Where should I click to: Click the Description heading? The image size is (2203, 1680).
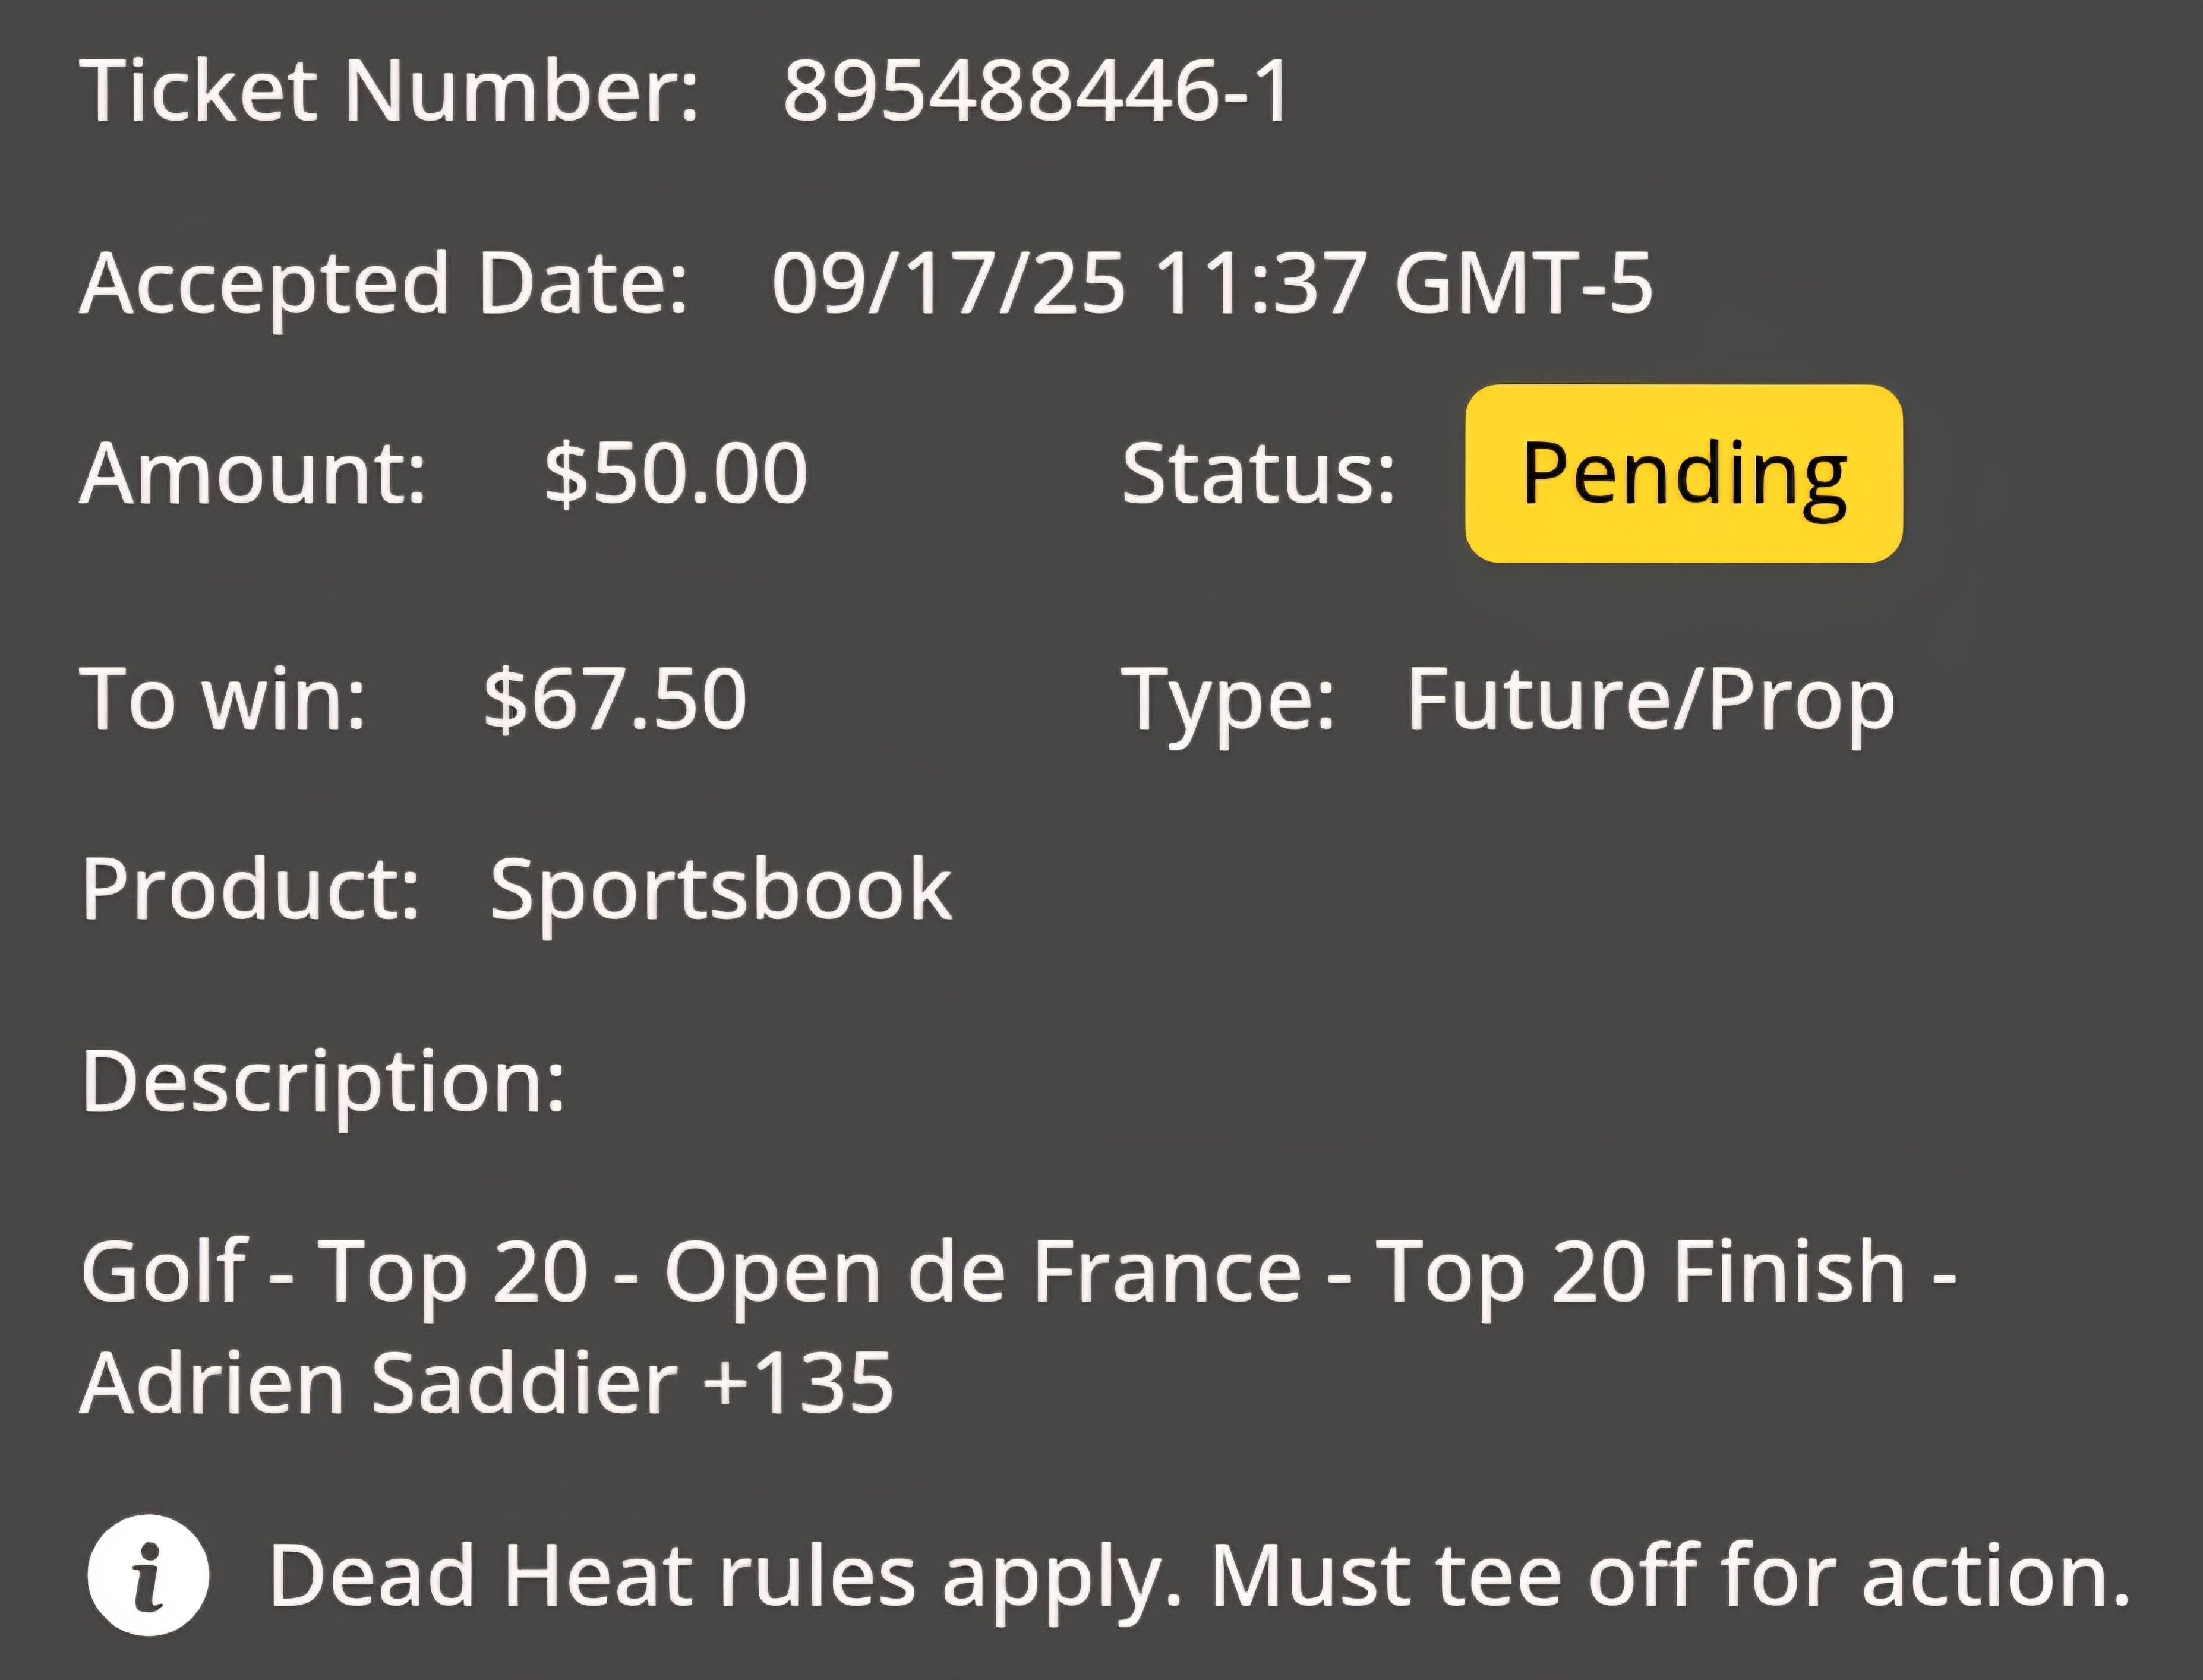pyautogui.click(x=323, y=1084)
